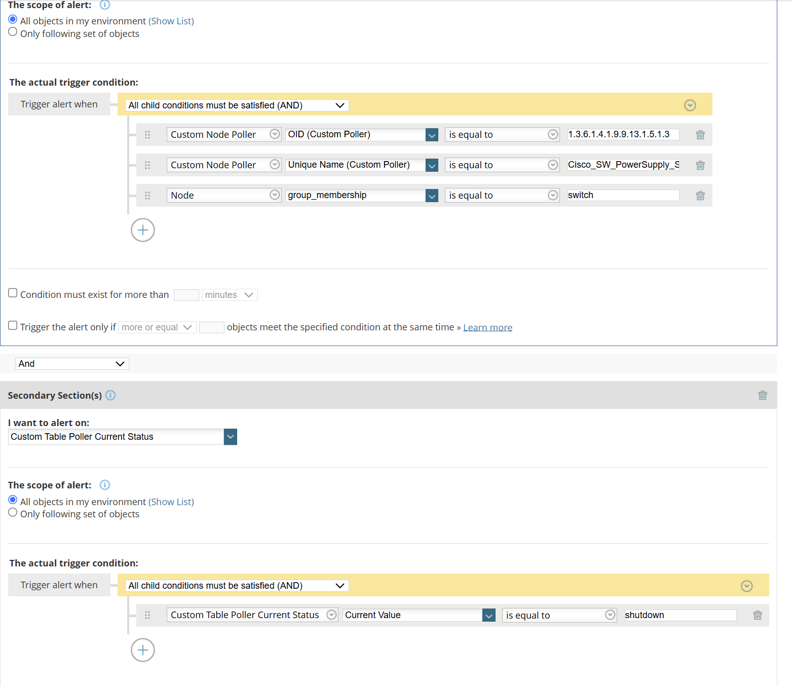Screen dimensions: 792x686
Task: Add a condition below the Current Value row
Action: (x=143, y=650)
